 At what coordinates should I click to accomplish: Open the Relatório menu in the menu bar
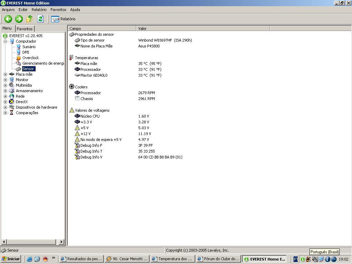pyautogui.click(x=39, y=10)
